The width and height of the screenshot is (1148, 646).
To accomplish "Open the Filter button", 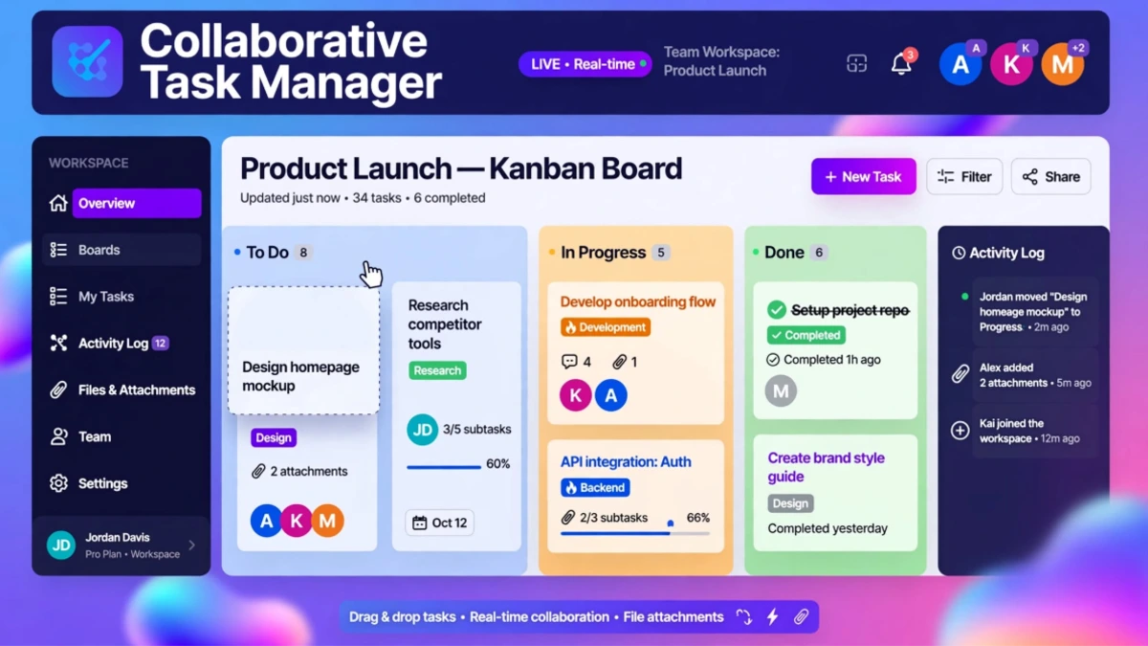I will point(964,176).
